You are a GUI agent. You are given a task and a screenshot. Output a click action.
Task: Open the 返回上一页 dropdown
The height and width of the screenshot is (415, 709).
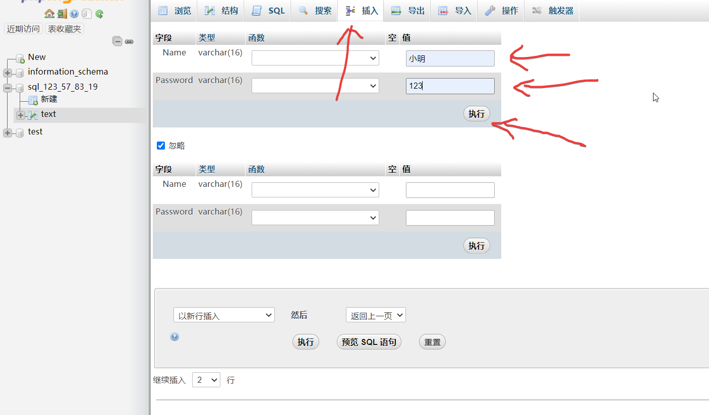(376, 315)
